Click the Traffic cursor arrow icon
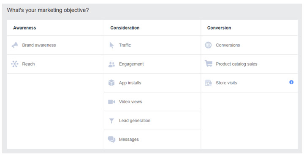304x156 pixels. (x=111, y=45)
